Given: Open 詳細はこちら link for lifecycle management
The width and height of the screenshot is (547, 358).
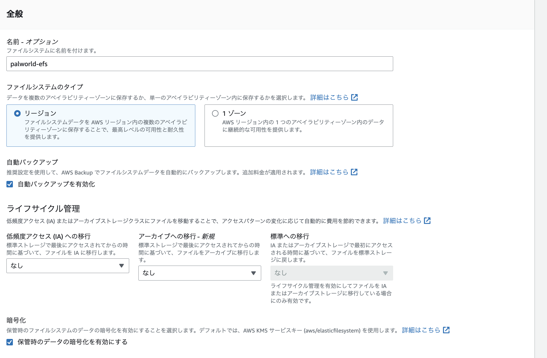Looking at the screenshot, I should click(402, 221).
